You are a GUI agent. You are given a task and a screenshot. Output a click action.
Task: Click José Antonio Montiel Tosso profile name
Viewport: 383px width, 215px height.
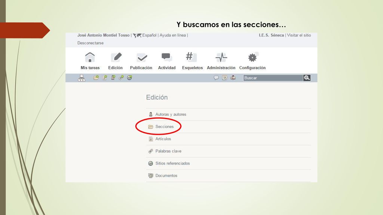point(103,35)
